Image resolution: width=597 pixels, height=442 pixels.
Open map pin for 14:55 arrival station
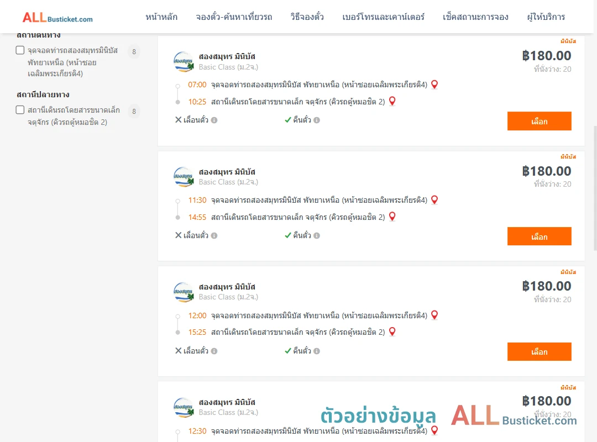coord(392,217)
